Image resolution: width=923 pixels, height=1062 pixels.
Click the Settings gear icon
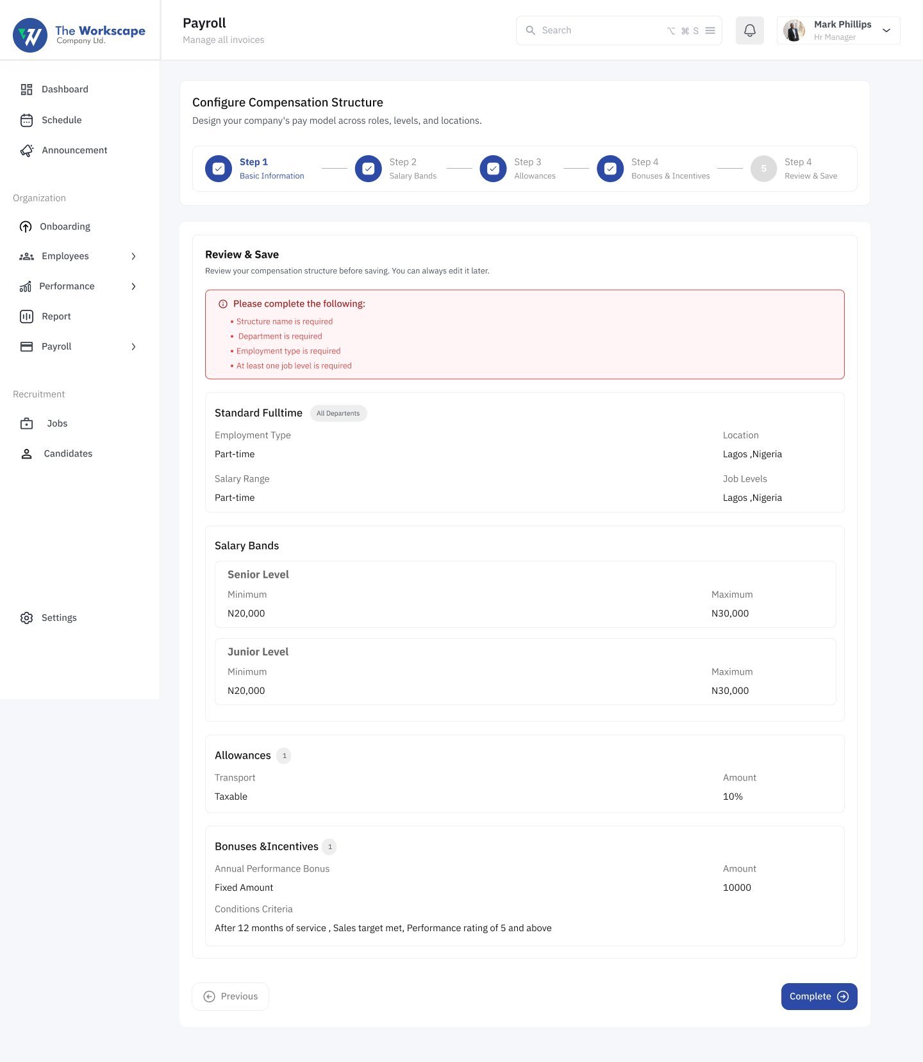coord(26,618)
